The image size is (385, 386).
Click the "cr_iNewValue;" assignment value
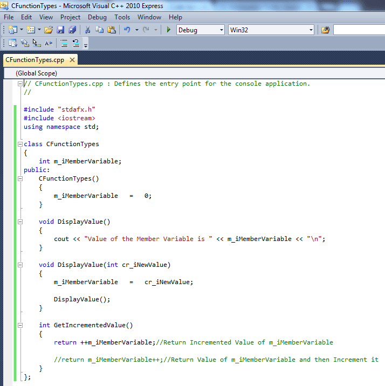click(169, 282)
